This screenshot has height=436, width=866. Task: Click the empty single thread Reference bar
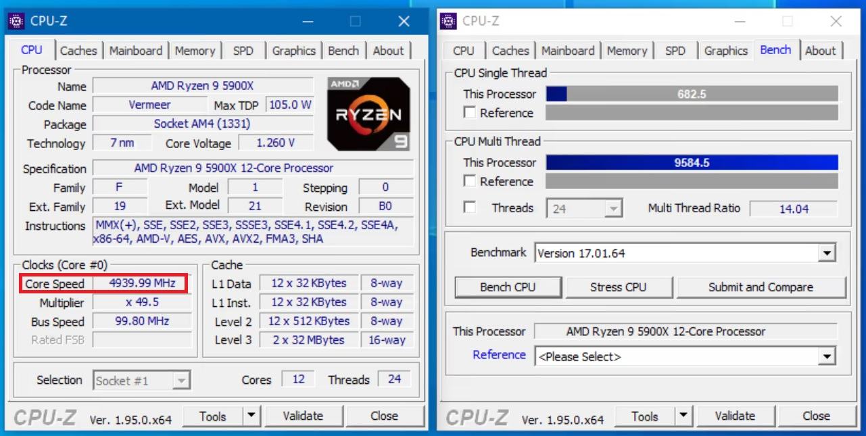click(x=692, y=113)
